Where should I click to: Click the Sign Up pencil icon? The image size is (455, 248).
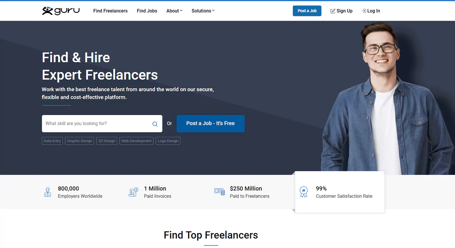point(333,11)
